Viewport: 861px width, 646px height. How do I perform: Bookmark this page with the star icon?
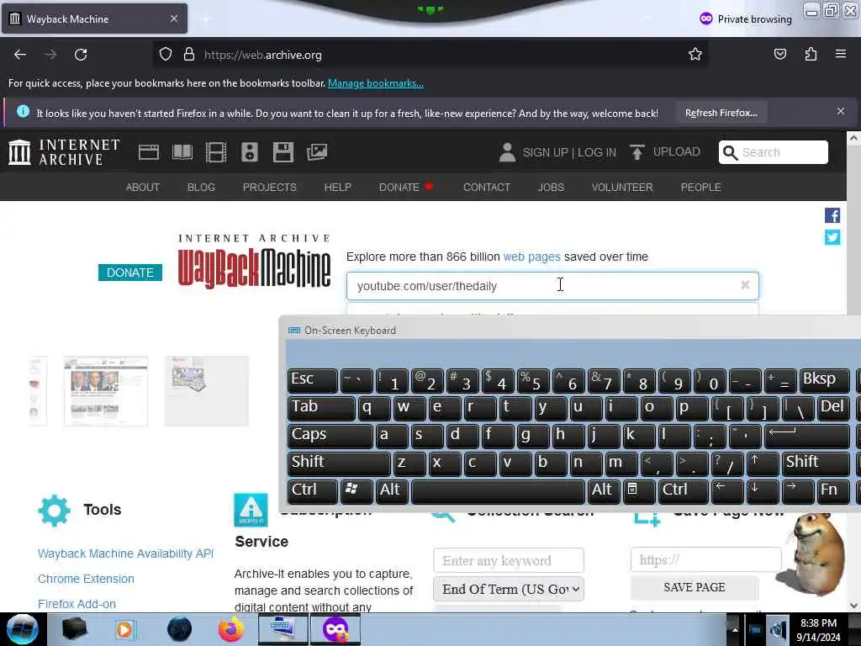[x=695, y=55]
